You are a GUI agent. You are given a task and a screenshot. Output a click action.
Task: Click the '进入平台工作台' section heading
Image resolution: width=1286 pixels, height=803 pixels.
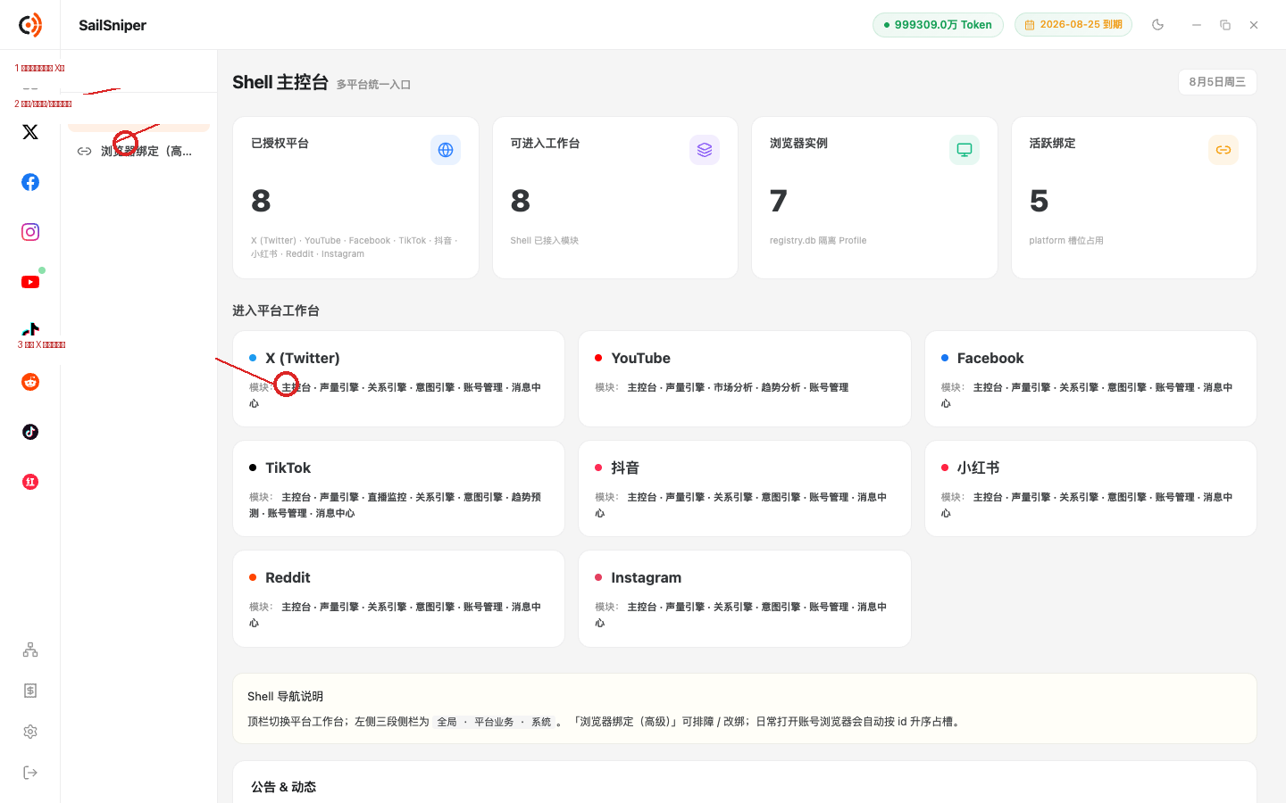click(276, 310)
